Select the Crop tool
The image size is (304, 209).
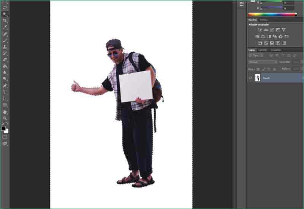5,21
